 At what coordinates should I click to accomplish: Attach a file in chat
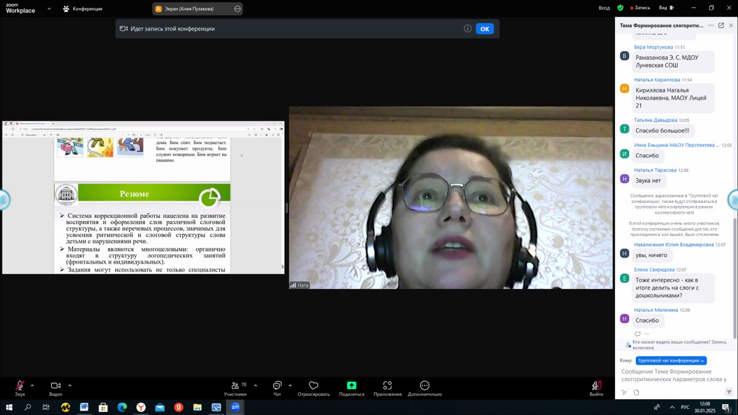pyautogui.click(x=637, y=392)
